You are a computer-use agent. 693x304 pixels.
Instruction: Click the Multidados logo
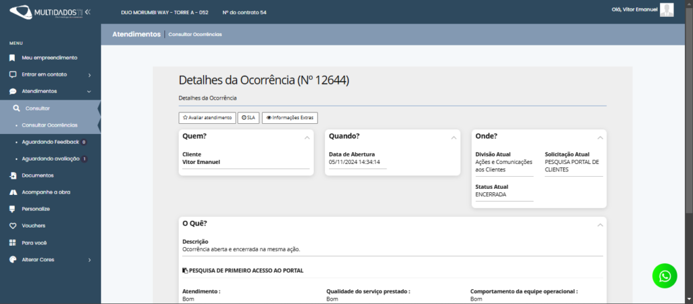(x=46, y=12)
